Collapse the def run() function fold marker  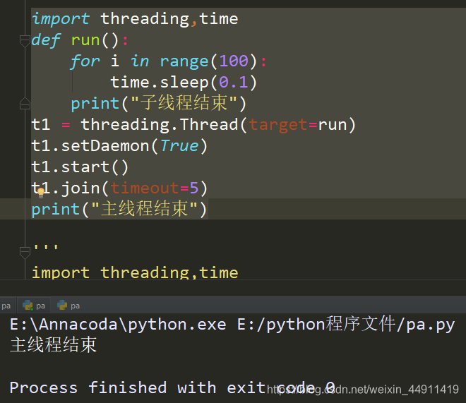[x=25, y=40]
